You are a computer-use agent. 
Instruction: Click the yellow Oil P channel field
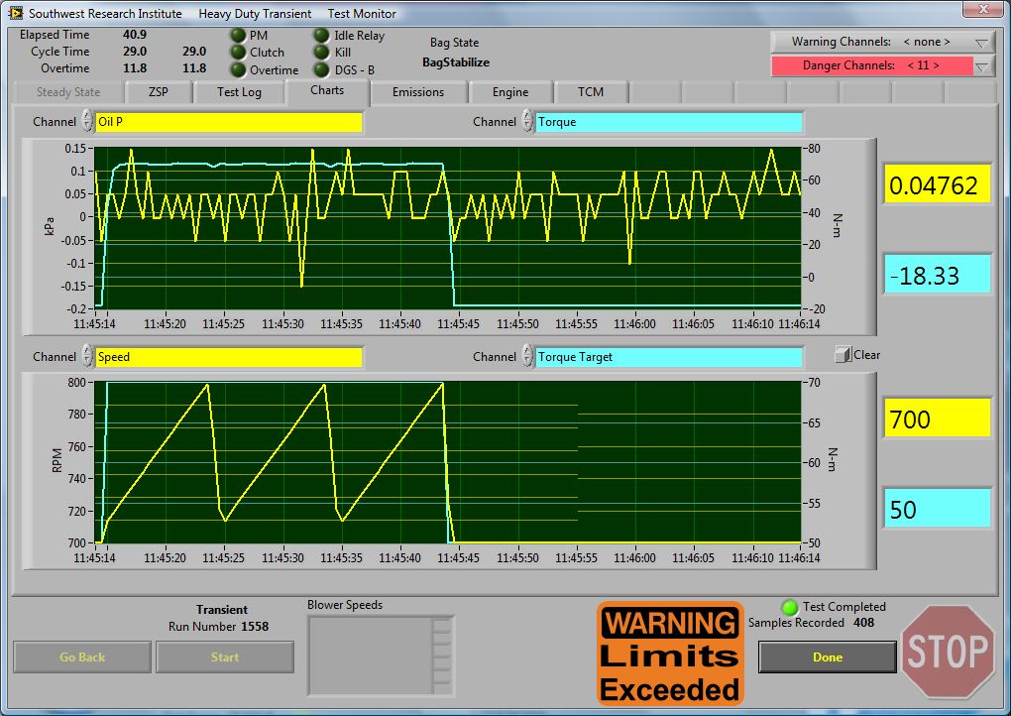[x=229, y=122]
